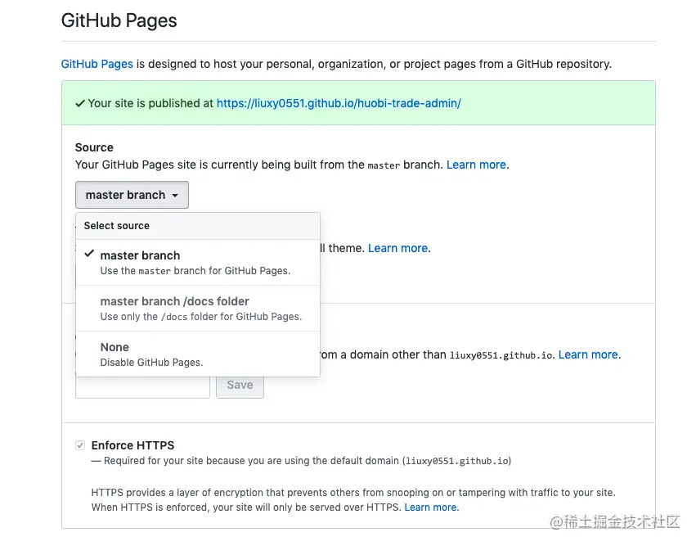Select the master branch option
Viewport: 696px width, 546px height.
(198, 263)
